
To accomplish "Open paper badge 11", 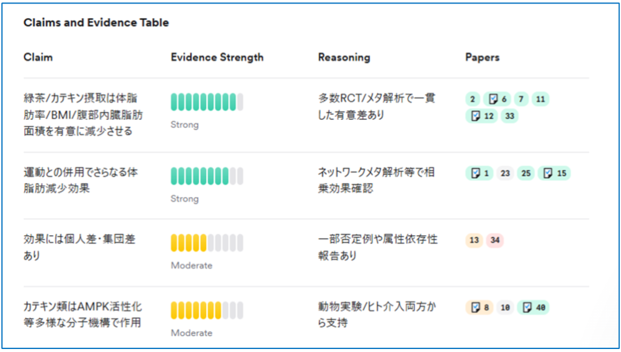I will coord(540,99).
